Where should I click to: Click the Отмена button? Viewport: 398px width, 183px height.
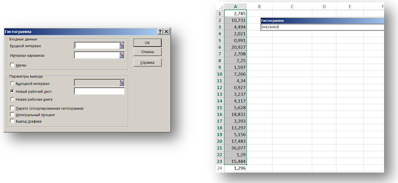click(147, 52)
